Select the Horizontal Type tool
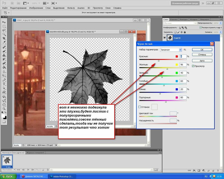 (4, 84)
